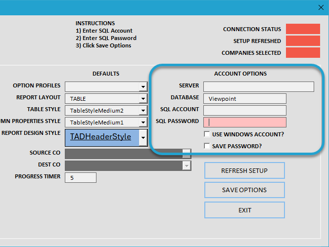Click the TABLE value in Report Layout

pyautogui.click(x=78, y=99)
